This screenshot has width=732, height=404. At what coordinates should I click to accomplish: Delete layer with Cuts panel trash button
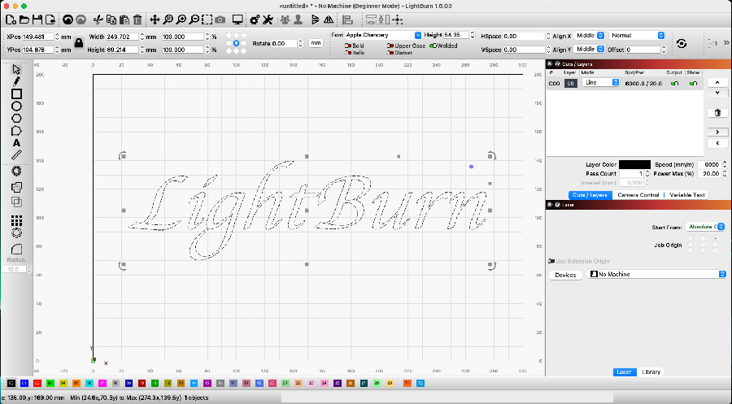coord(717,113)
